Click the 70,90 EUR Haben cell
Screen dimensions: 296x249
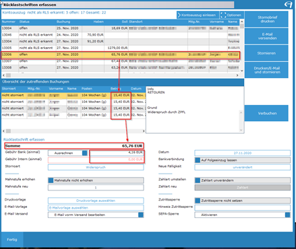click(x=93, y=35)
